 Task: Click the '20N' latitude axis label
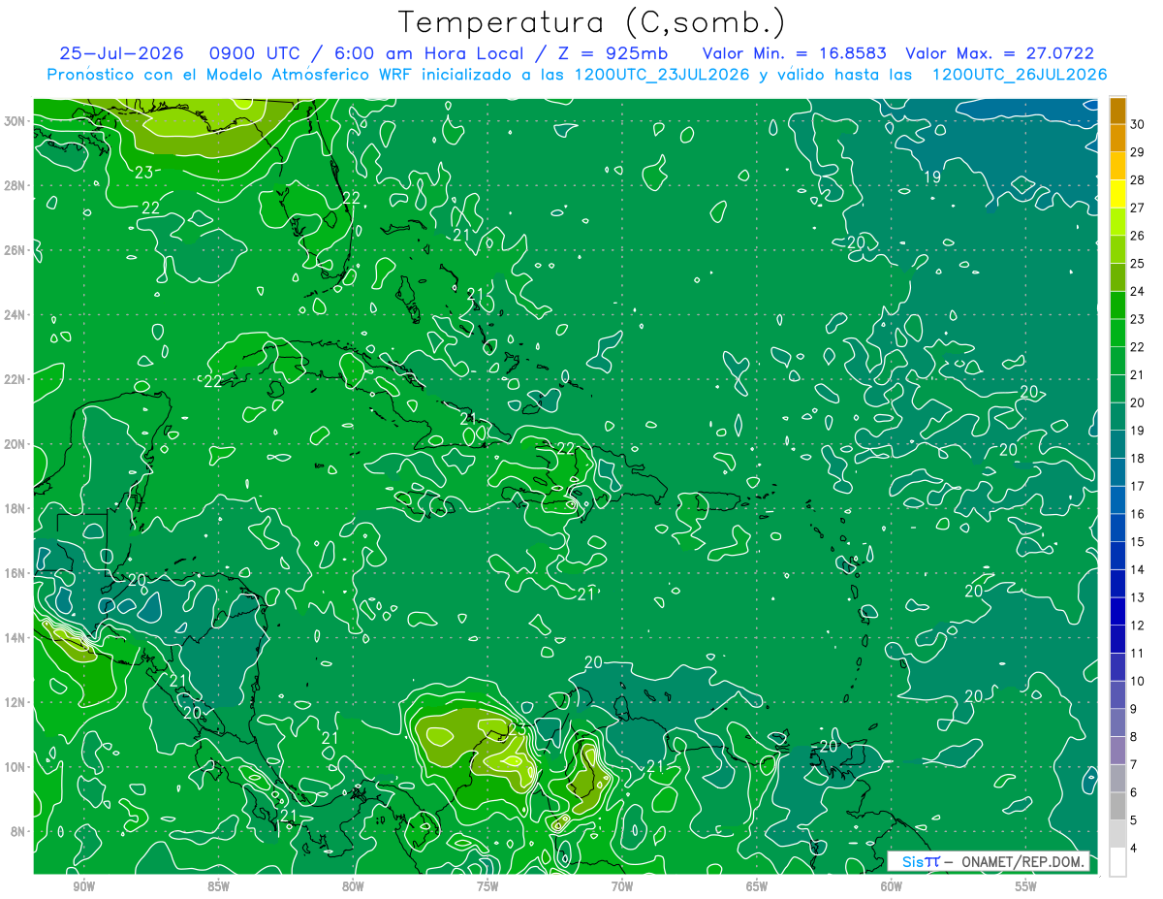tap(15, 444)
